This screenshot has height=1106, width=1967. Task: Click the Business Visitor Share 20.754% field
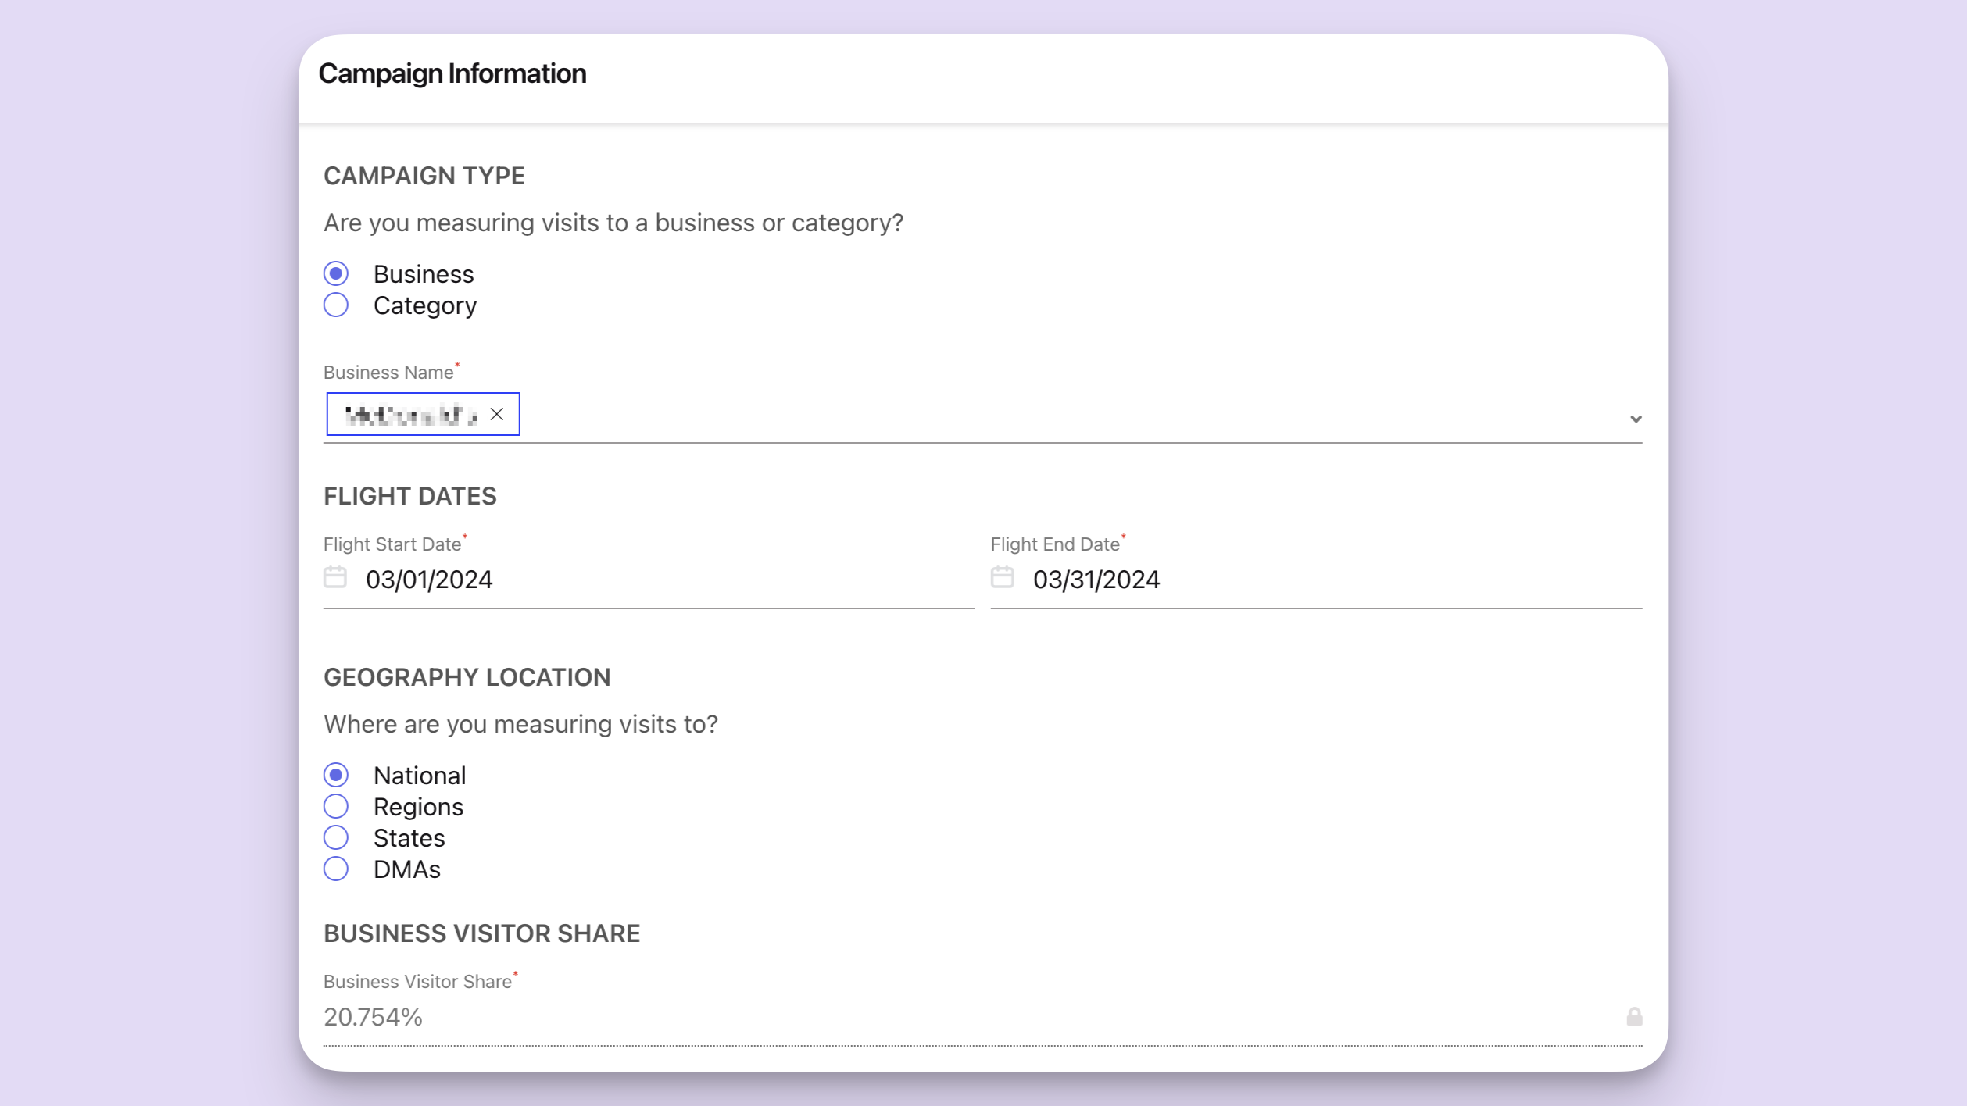coord(983,1017)
